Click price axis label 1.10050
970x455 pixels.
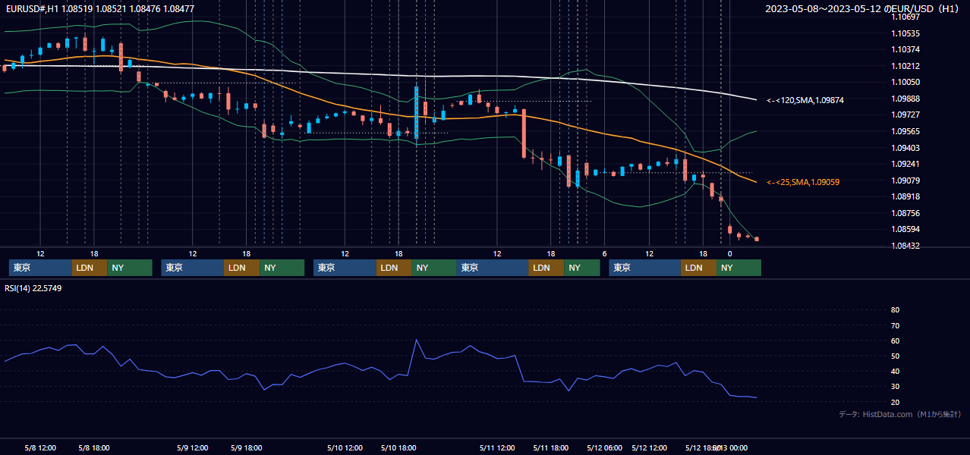(x=905, y=82)
